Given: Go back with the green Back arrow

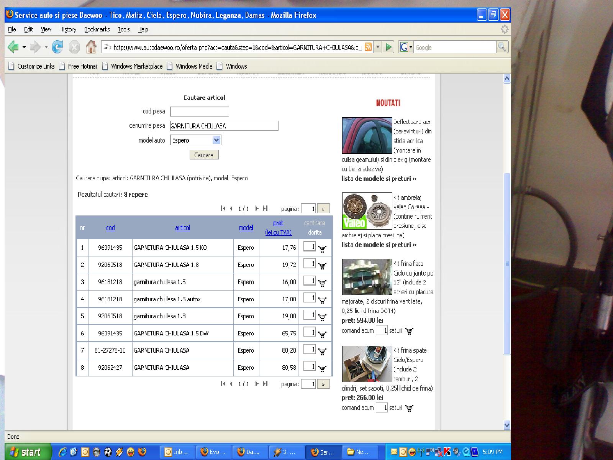Looking at the screenshot, I should point(13,47).
